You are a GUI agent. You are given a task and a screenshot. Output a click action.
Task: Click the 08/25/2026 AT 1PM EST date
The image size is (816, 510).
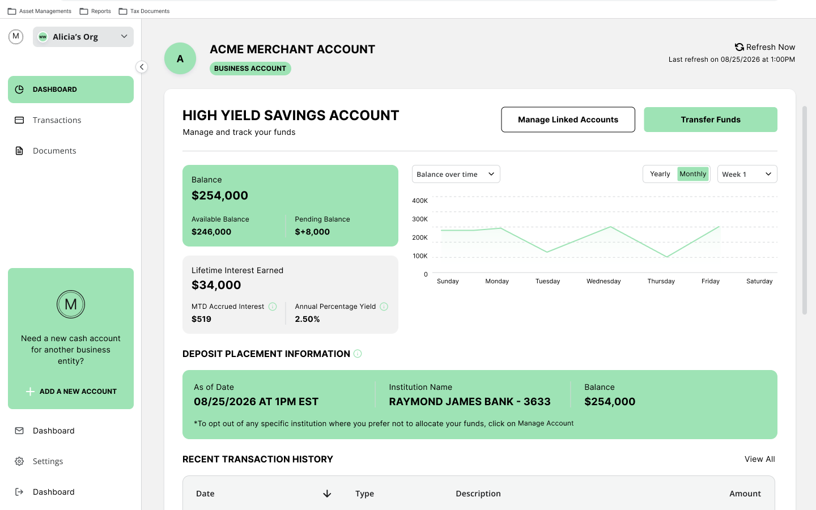click(x=256, y=402)
